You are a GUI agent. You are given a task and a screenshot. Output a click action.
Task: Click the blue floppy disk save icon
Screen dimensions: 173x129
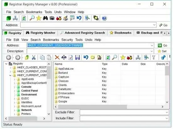[77, 57]
